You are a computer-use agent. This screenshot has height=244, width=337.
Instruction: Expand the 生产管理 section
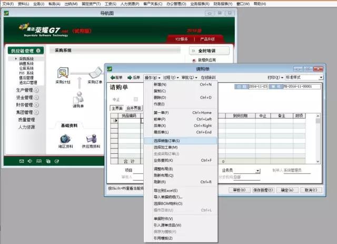click(36, 90)
